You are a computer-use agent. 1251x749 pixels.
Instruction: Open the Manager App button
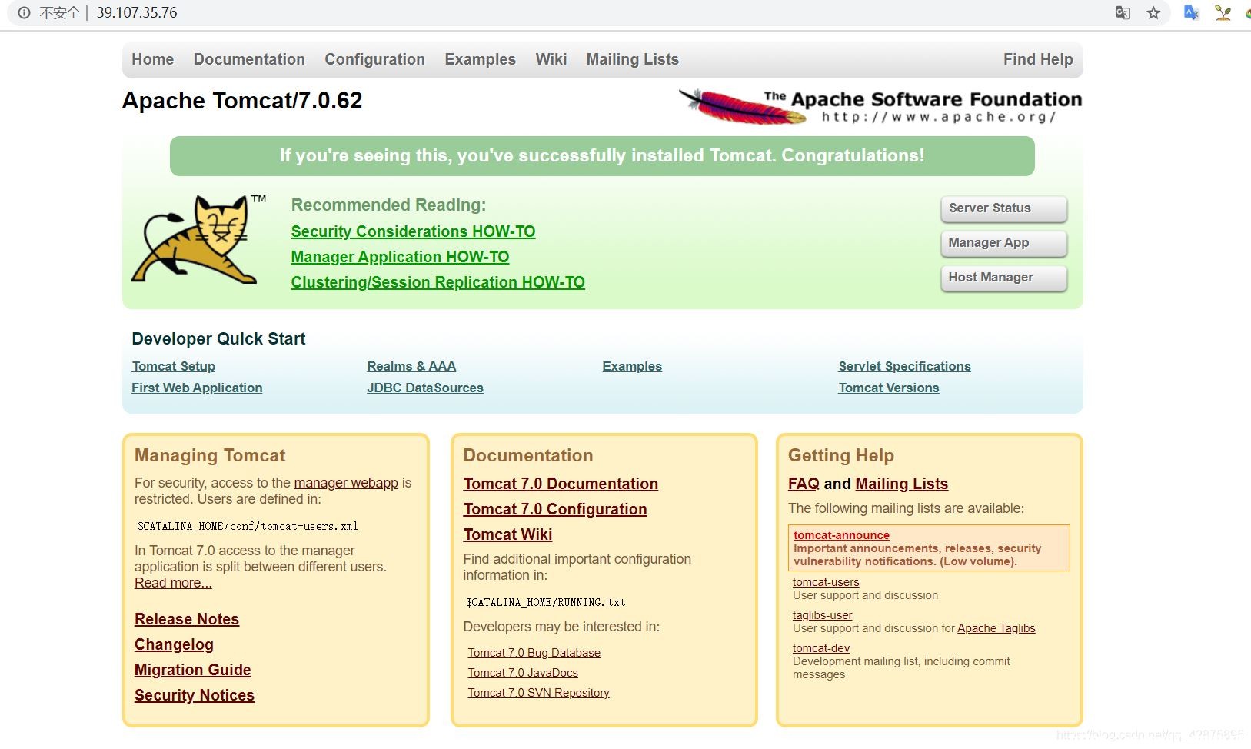1003,243
